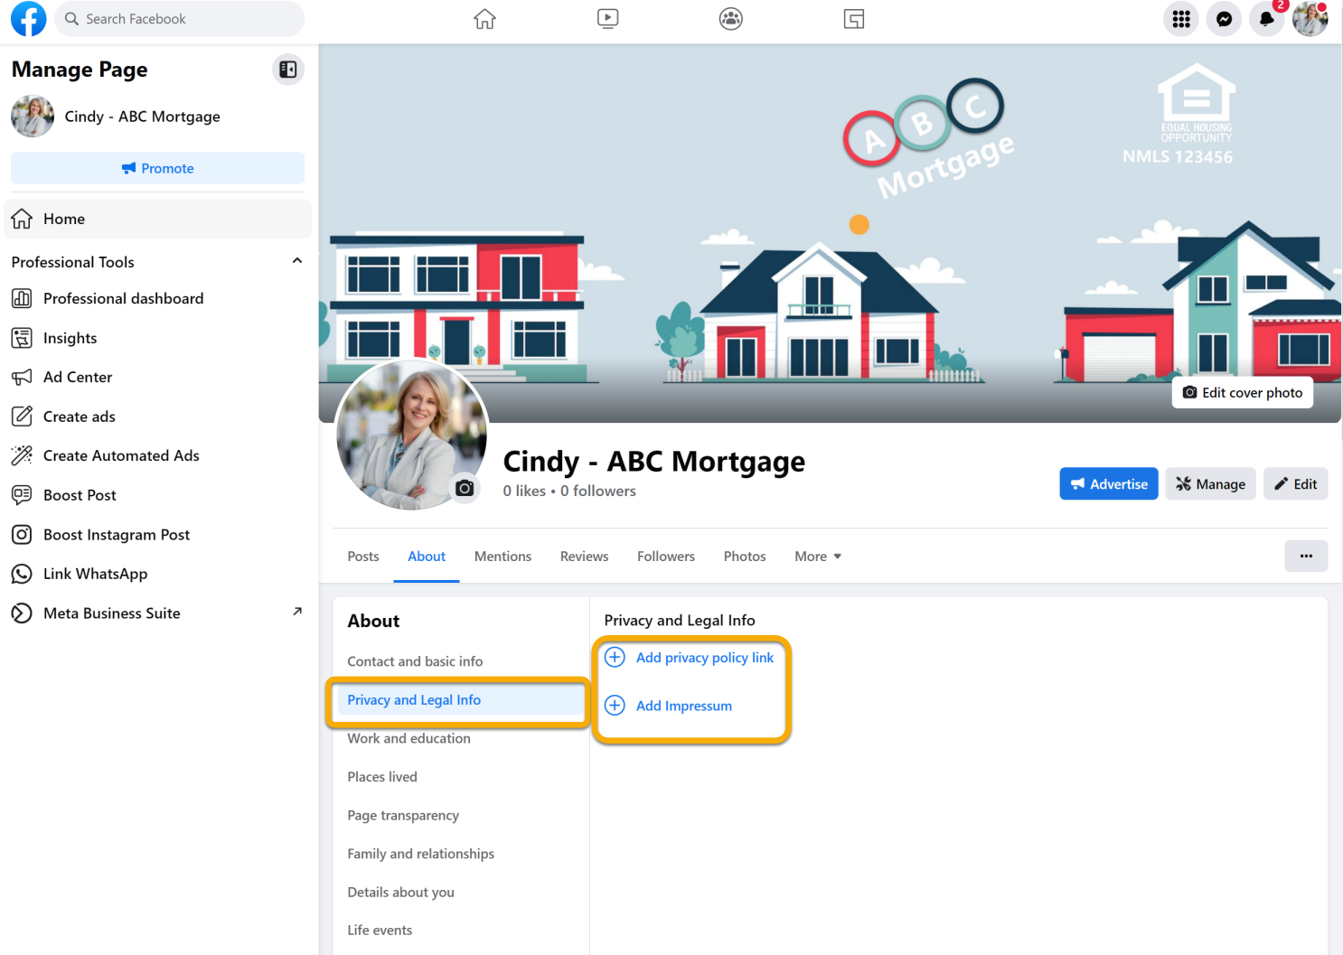Open the Reviews tab
This screenshot has height=955, width=1343.
[584, 557]
